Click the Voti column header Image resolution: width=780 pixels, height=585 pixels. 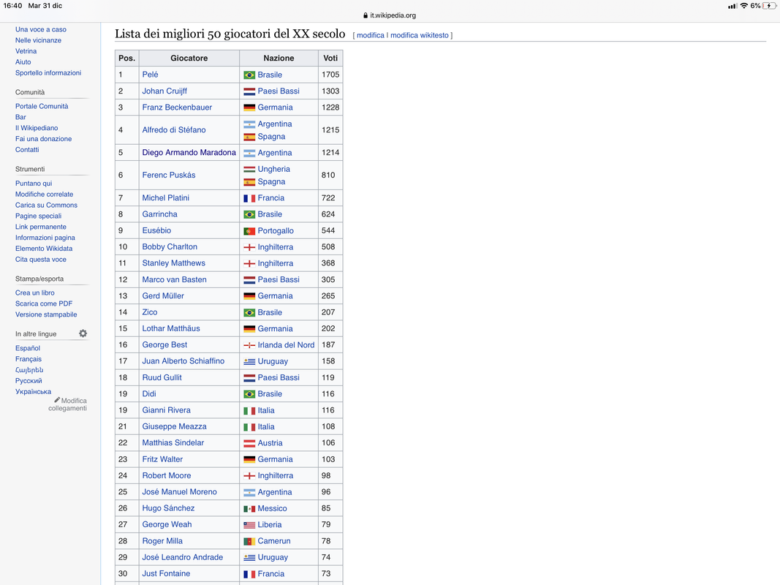[330, 58]
